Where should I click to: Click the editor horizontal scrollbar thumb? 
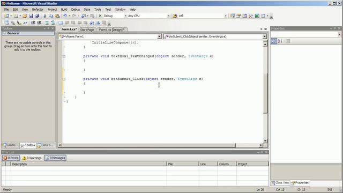click(x=149, y=145)
